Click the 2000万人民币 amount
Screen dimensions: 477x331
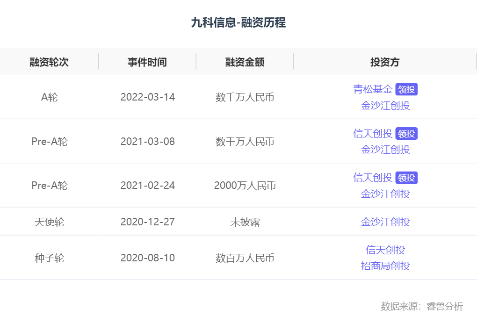tap(245, 185)
